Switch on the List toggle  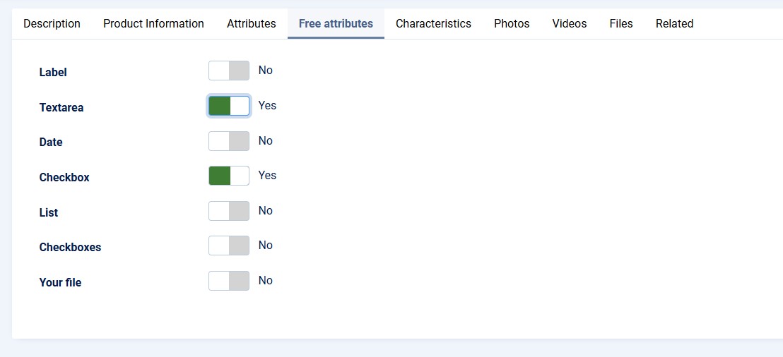click(x=229, y=211)
